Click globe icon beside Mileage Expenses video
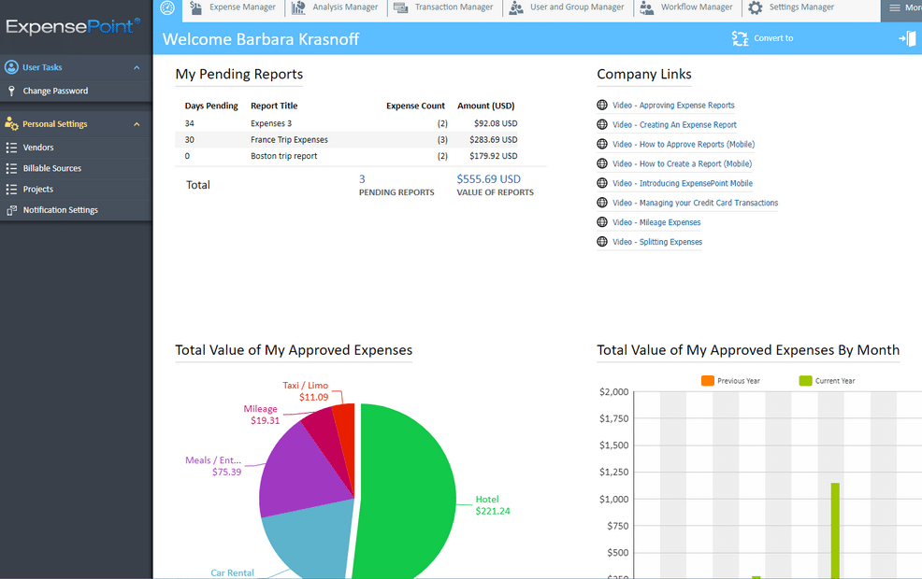This screenshot has height=579, width=922. 602,222
